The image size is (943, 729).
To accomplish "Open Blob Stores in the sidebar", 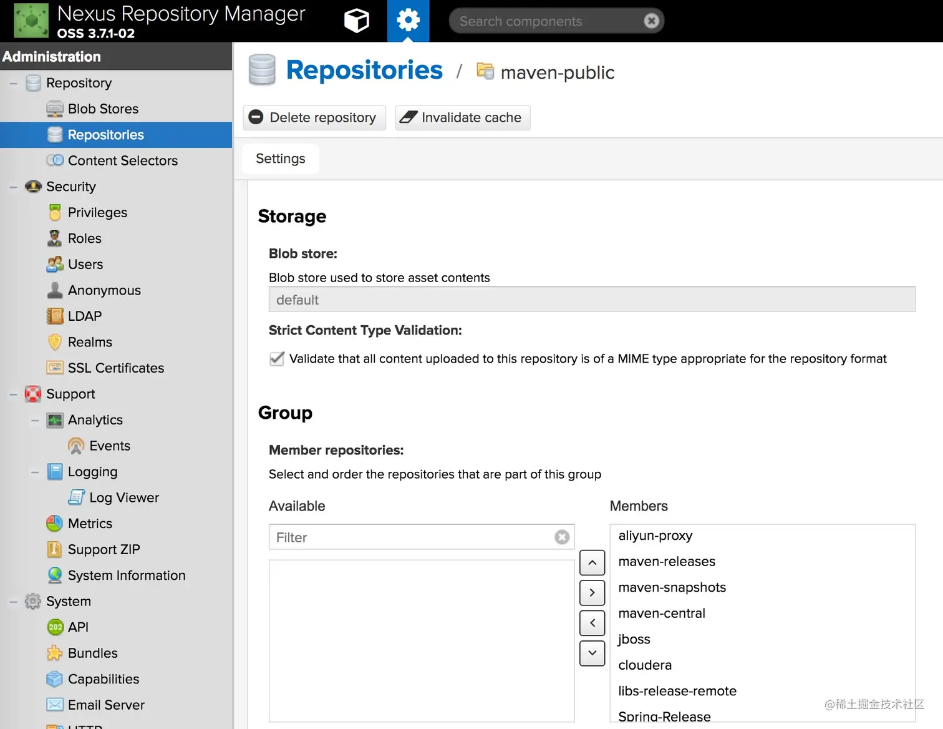I will tap(103, 109).
